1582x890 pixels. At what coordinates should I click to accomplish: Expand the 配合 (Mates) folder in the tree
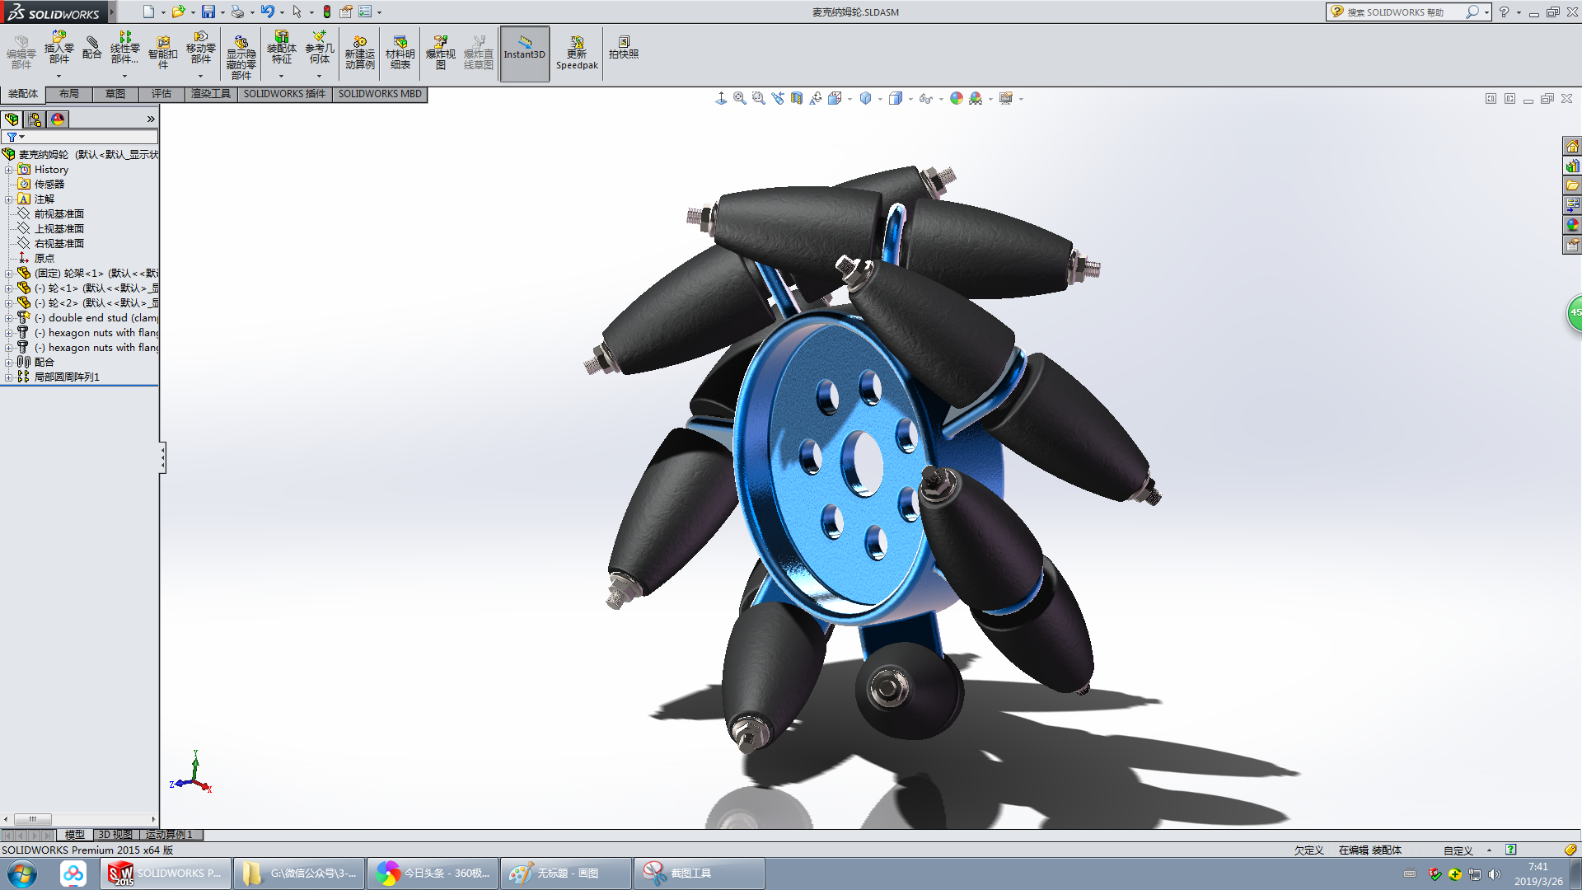8,363
